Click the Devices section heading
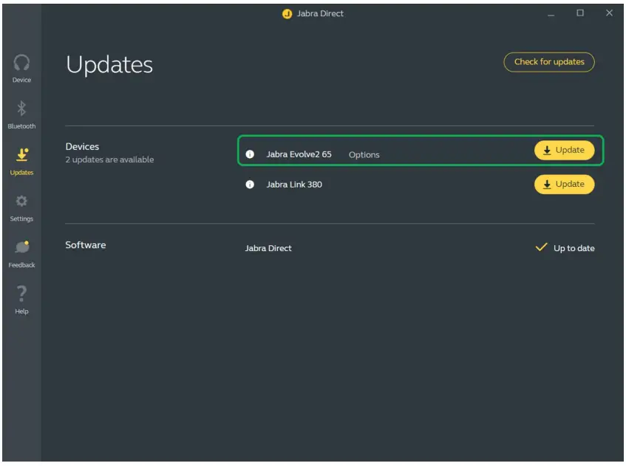Screen dimensions: 626x466 pos(82,146)
